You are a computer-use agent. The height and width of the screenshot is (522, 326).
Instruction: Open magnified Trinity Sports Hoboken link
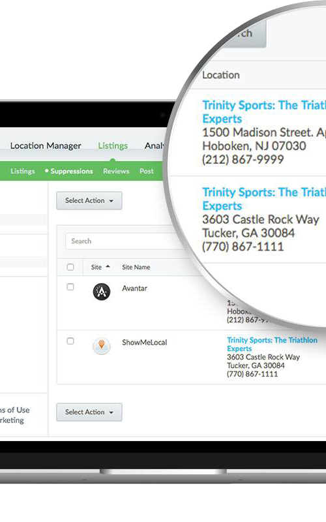click(264, 112)
